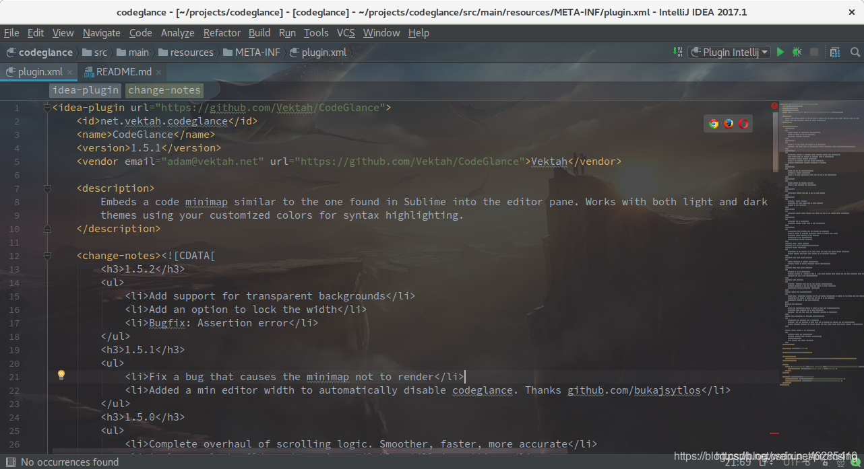
Task: Click the CodeGlance name text on line 3
Action: (143, 135)
